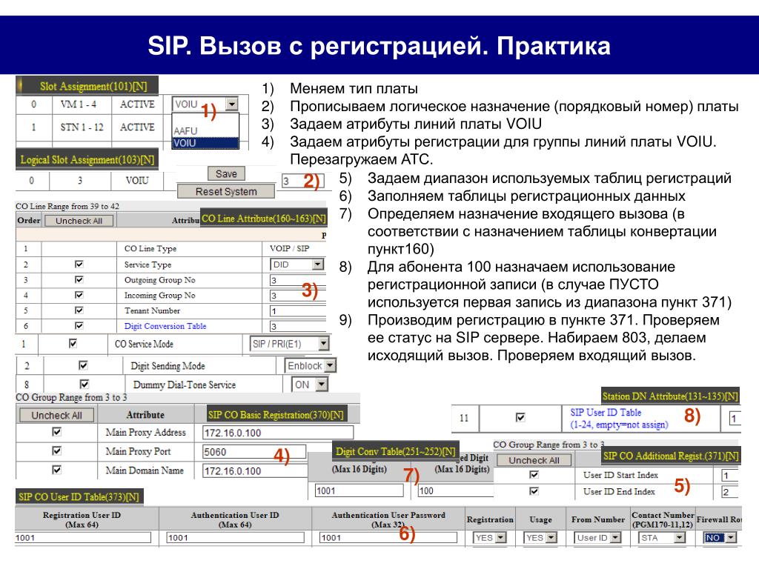Toggle the Main Proxy Port checkbox
This screenshot has height=569, width=759.
(x=56, y=451)
